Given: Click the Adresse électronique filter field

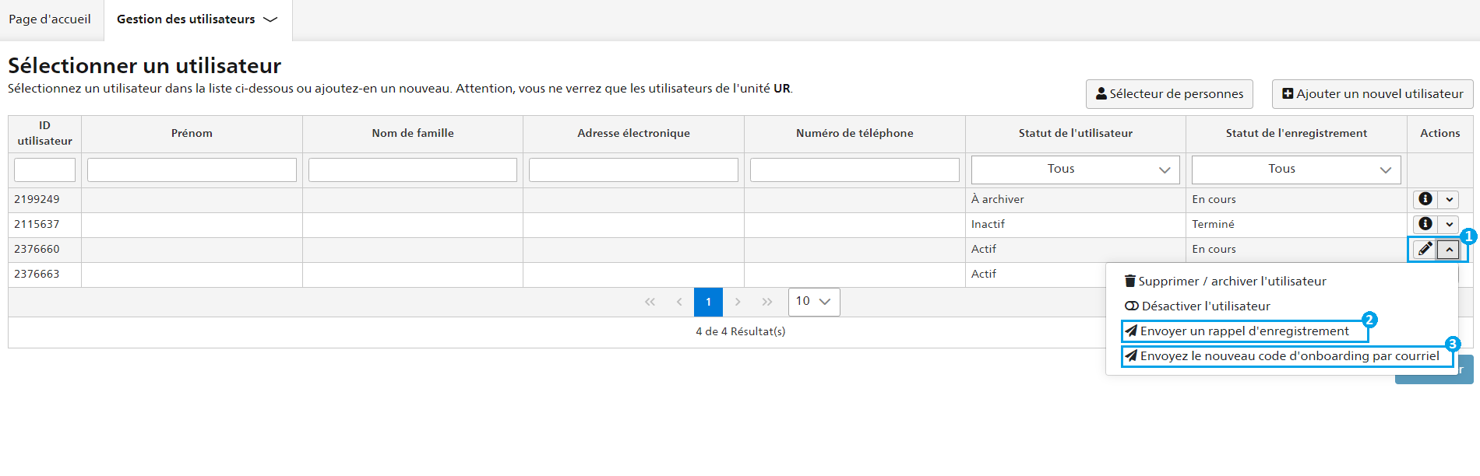Looking at the screenshot, I should [x=633, y=170].
